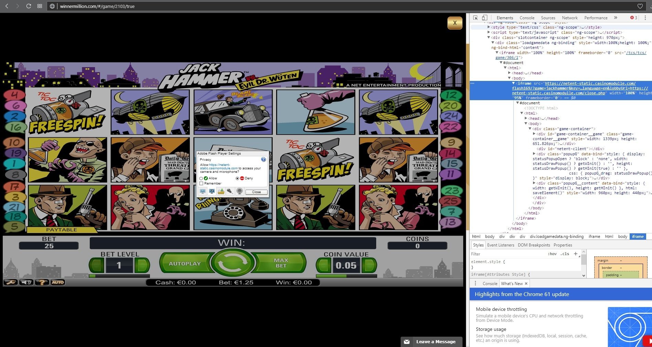Click coin value progress bar
Viewport: 652px width, 347px height.
(346, 276)
